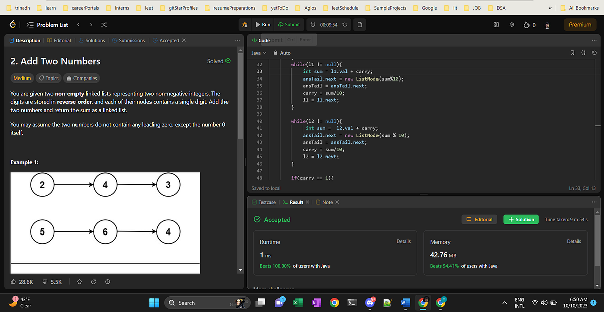Close the Accepted tab

click(x=184, y=40)
